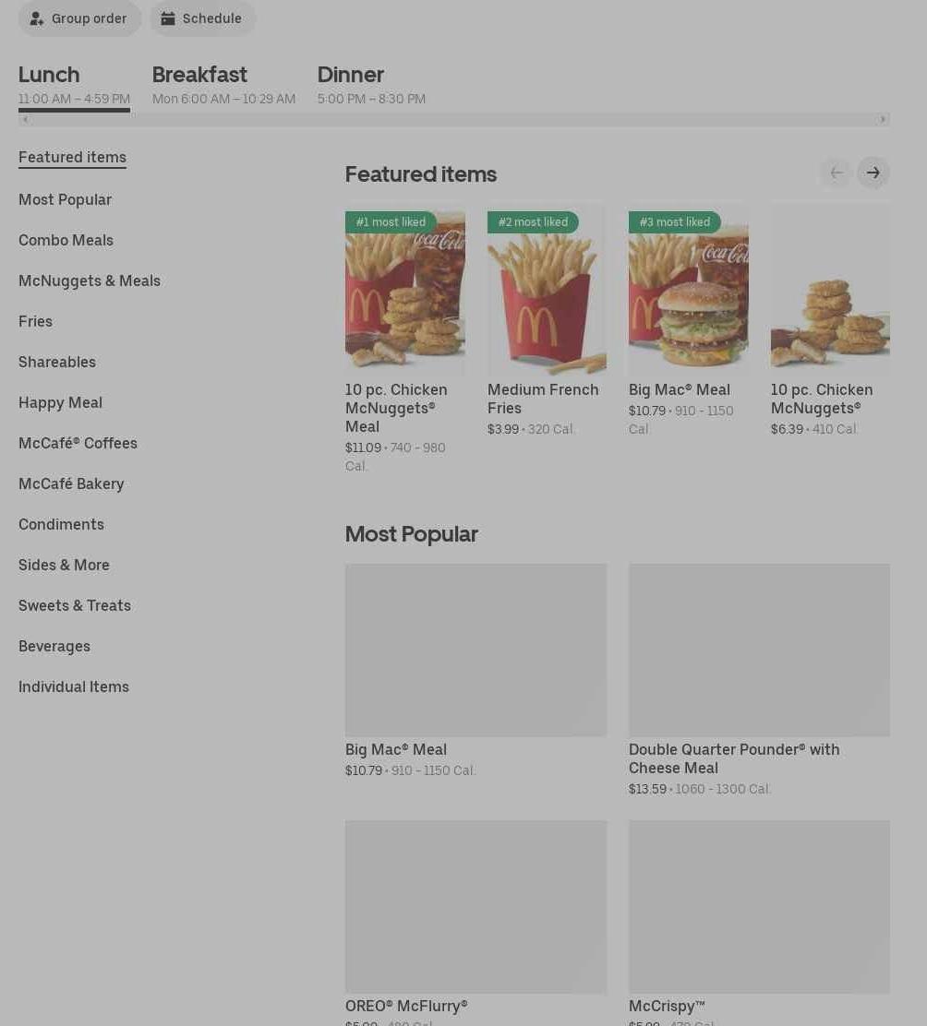This screenshot has height=1026, width=927.
Task: Open the Medium French Fries featured item
Action: pyautogui.click(x=547, y=321)
